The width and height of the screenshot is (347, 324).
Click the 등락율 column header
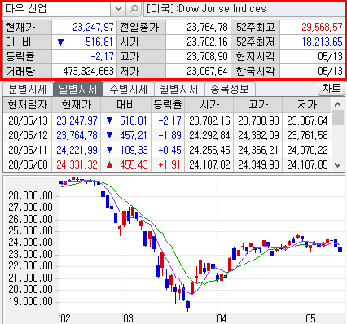(168, 105)
